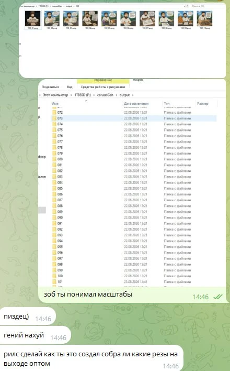Click the folder icon of 078
Image resolution: width=230 pixels, height=371 pixels.
point(54,147)
